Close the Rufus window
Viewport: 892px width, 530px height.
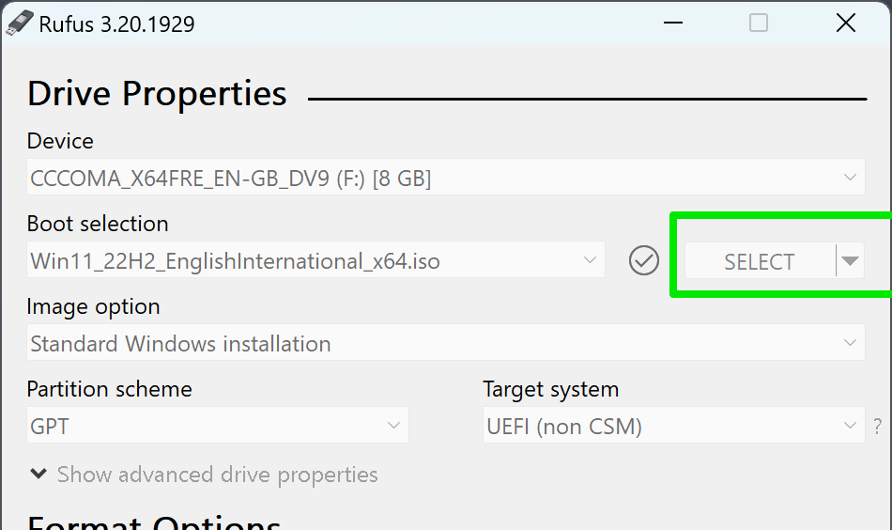845,23
